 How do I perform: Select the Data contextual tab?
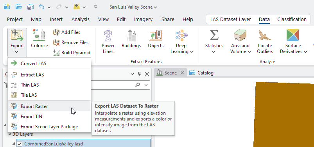pyautogui.click(x=264, y=19)
